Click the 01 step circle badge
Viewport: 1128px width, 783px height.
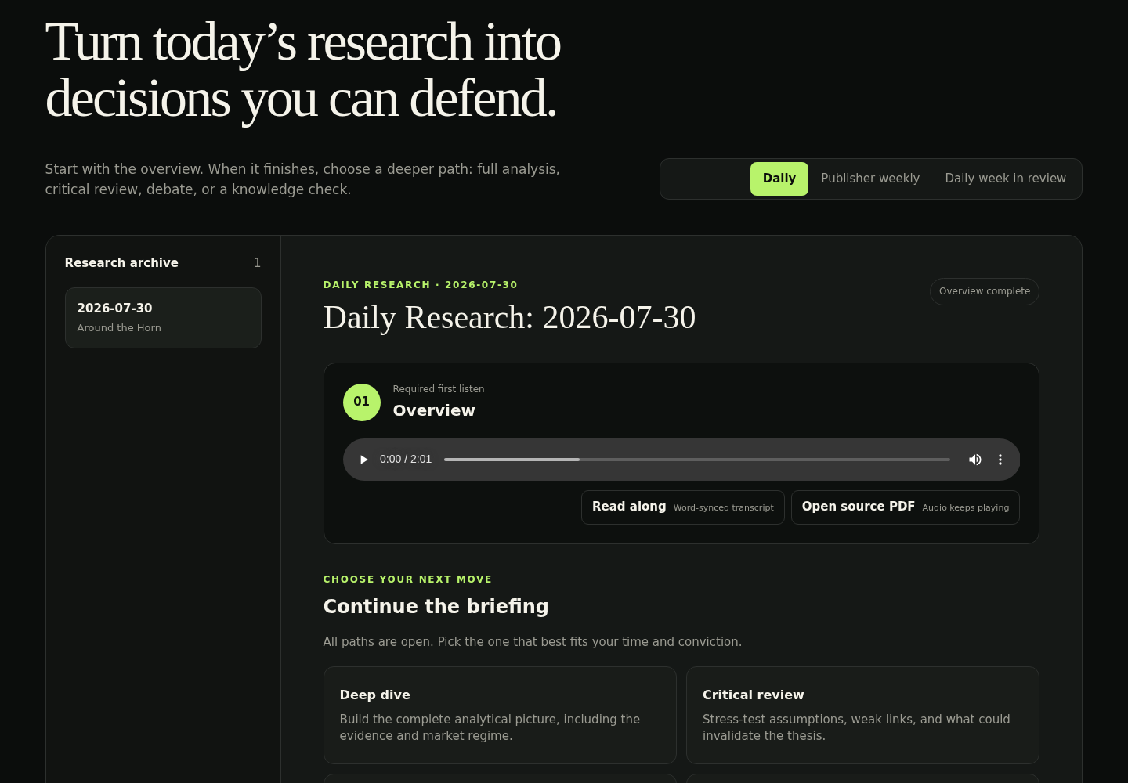point(362,402)
